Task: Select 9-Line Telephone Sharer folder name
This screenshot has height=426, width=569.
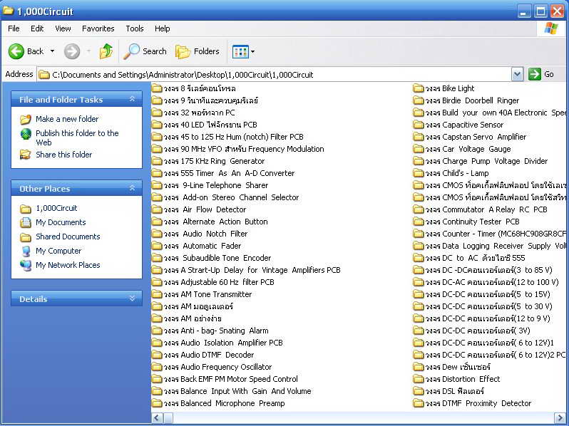Action: 215,185
